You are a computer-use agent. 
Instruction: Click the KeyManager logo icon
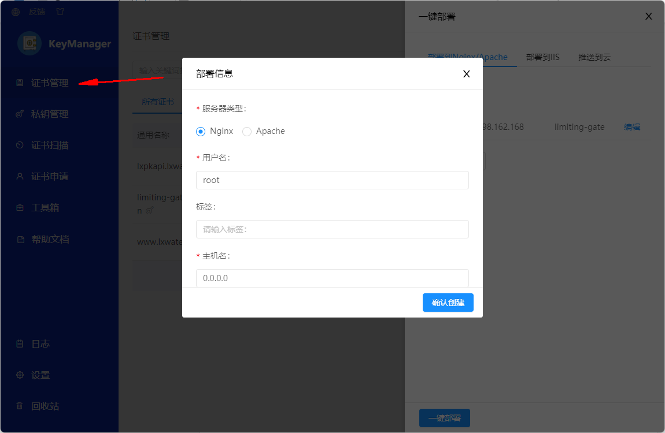coord(29,43)
